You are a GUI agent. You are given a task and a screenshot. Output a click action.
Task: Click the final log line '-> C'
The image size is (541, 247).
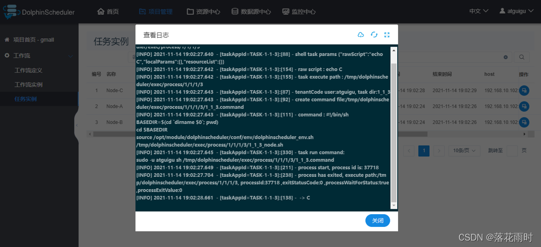[304, 198]
